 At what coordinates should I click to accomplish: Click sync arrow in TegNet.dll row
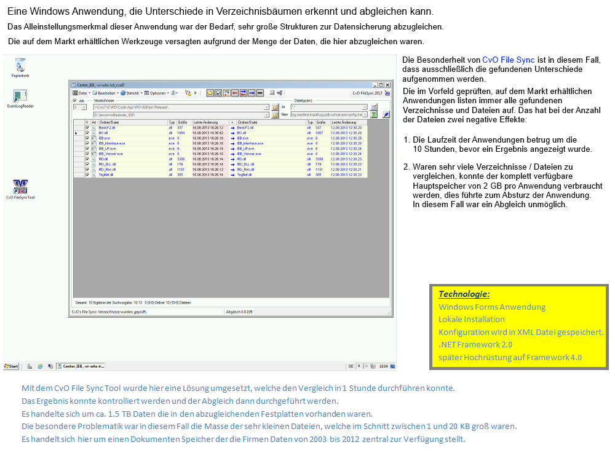(232, 175)
